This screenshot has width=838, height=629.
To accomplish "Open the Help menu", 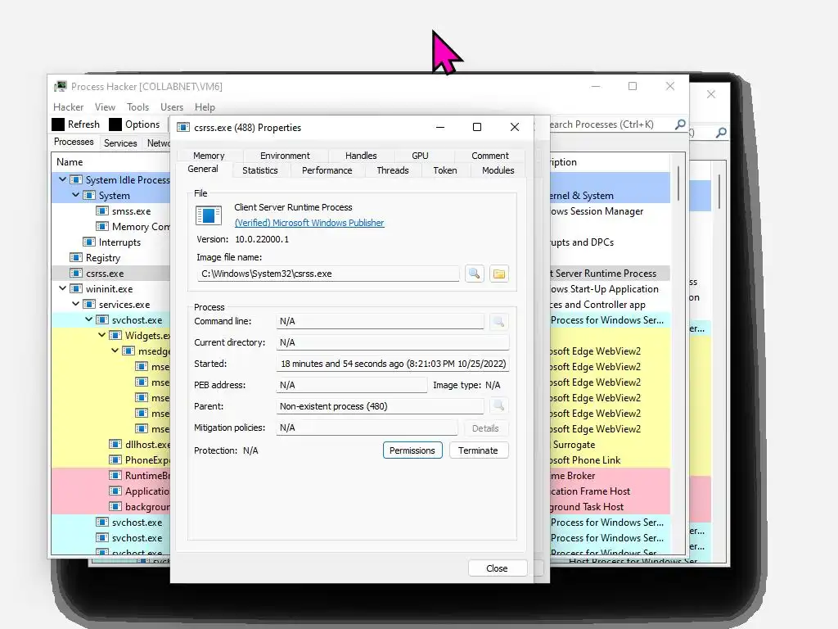I will [x=205, y=107].
